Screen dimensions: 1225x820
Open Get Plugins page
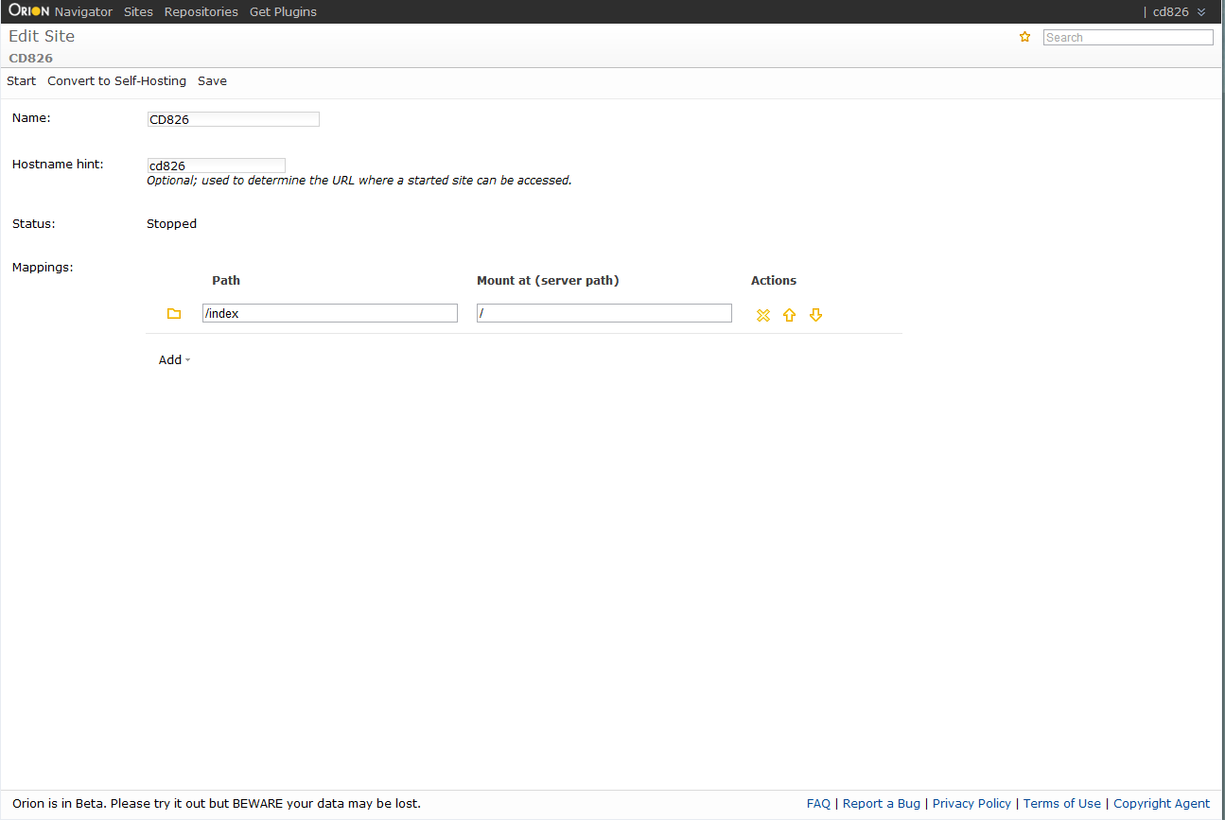click(283, 11)
